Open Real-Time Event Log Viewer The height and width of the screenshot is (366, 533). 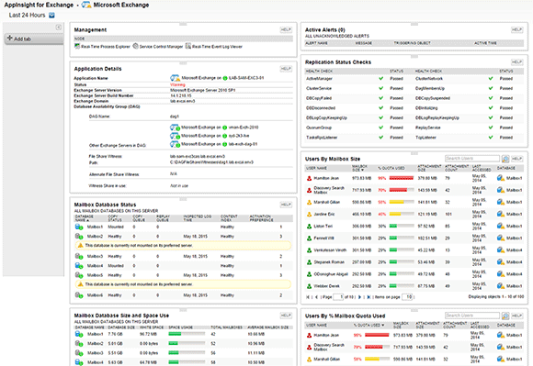coord(214,47)
